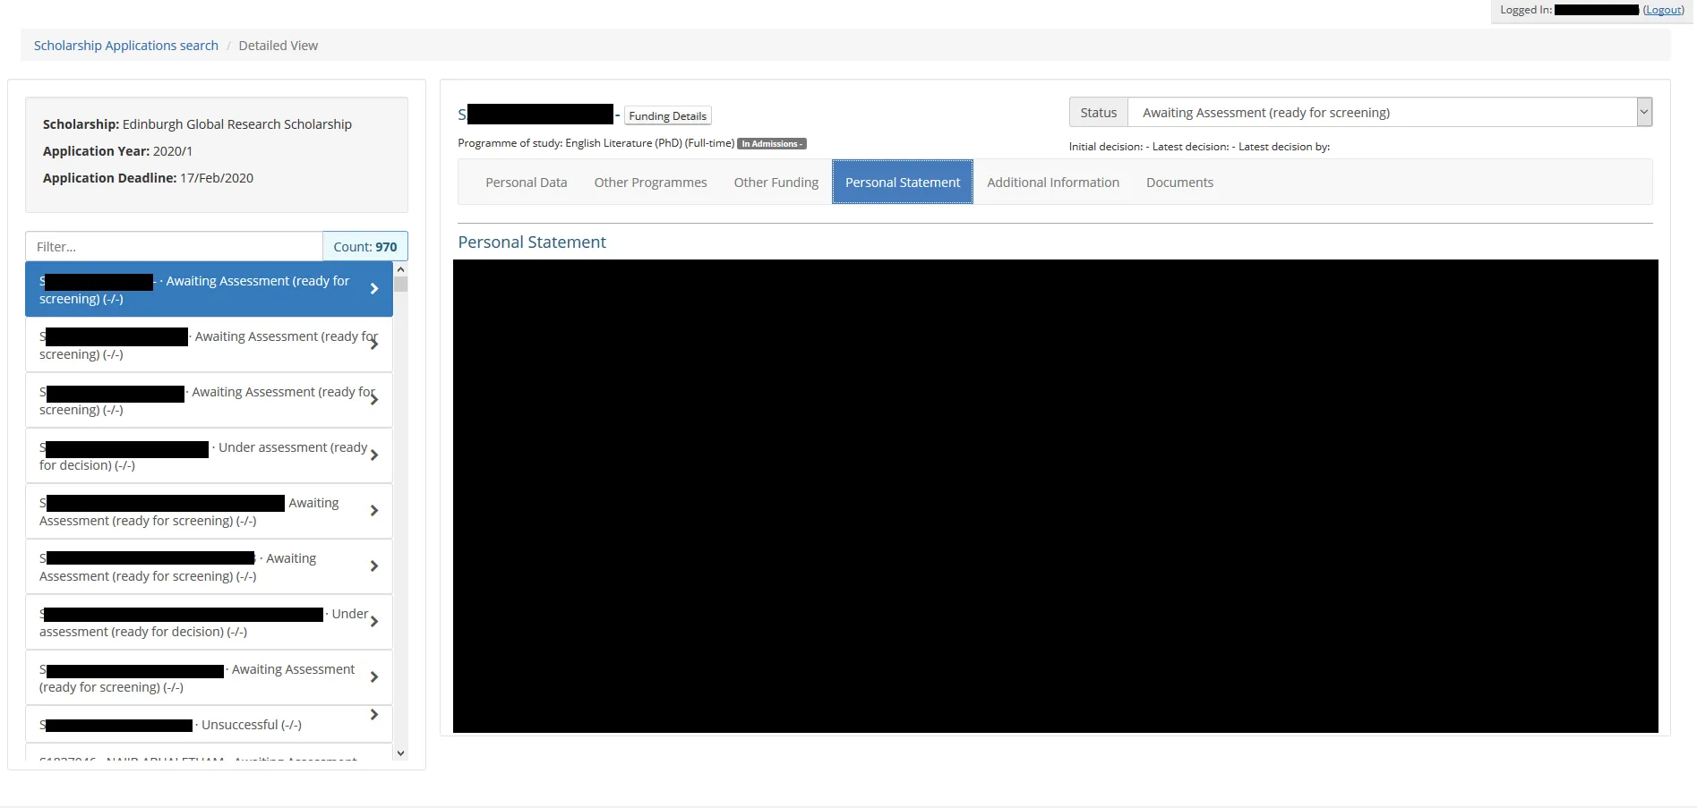Viewport: 1697px width, 808px height.
Task: Return to Scholarship Applications search breadcrumb
Action: (126, 46)
